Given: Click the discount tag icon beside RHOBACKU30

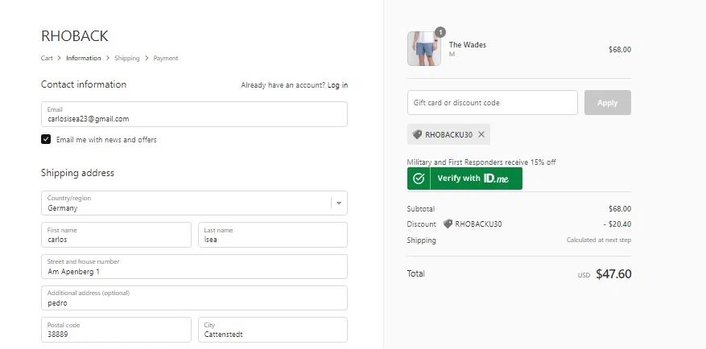Looking at the screenshot, I should coord(417,134).
